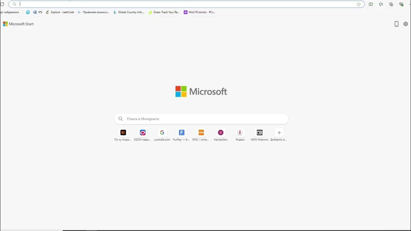Screen dimensions: 411x231
Task: Open the DNS – инте... quick link
Action: point(201,135)
